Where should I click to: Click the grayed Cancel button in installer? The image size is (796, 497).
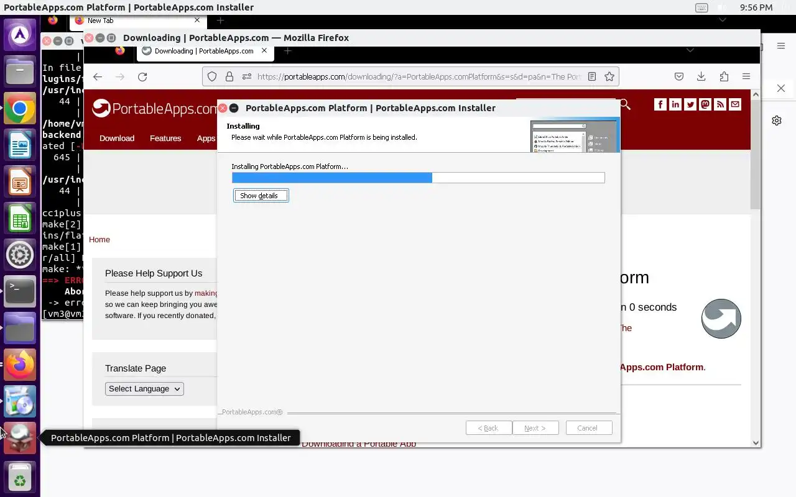click(x=589, y=428)
